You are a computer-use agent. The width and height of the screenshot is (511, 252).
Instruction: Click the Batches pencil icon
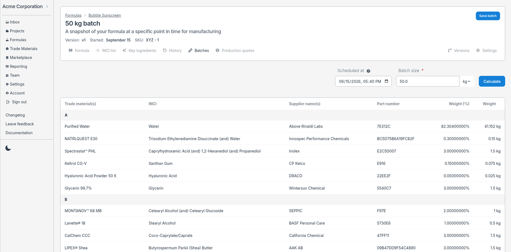[190, 51]
